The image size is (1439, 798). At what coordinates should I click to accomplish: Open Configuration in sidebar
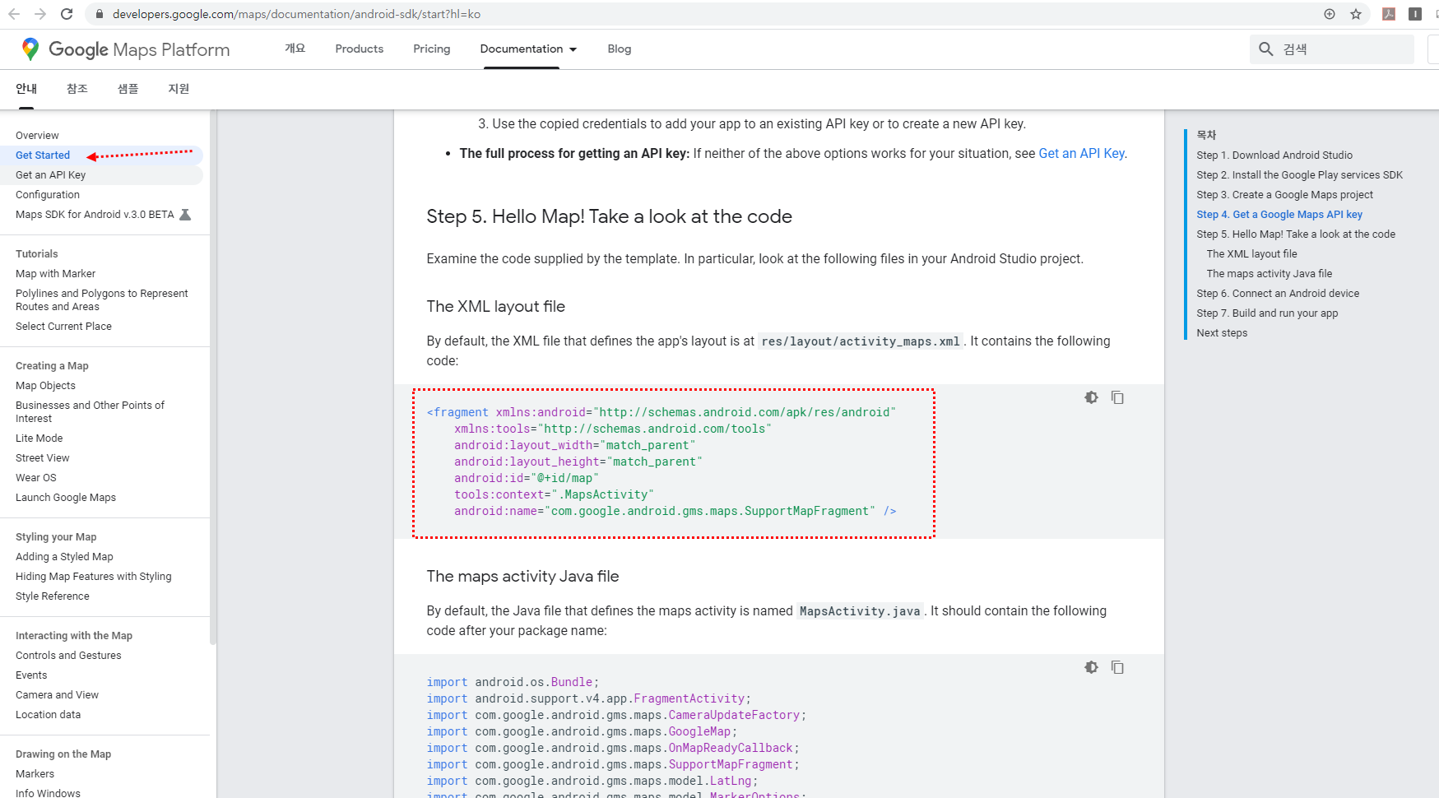[x=48, y=195]
